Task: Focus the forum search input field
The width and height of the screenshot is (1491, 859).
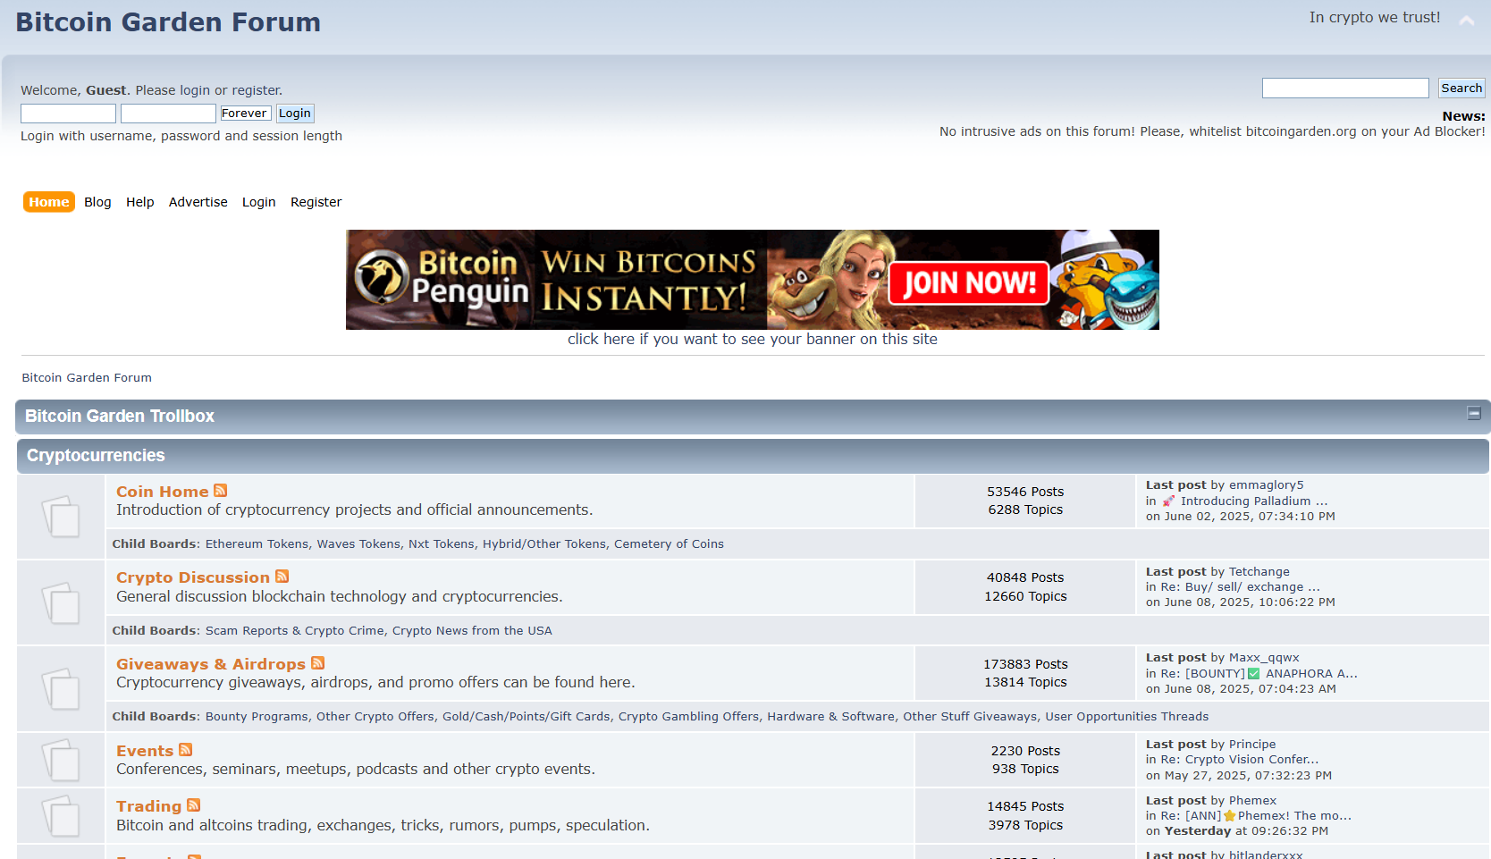Action: [x=1345, y=88]
